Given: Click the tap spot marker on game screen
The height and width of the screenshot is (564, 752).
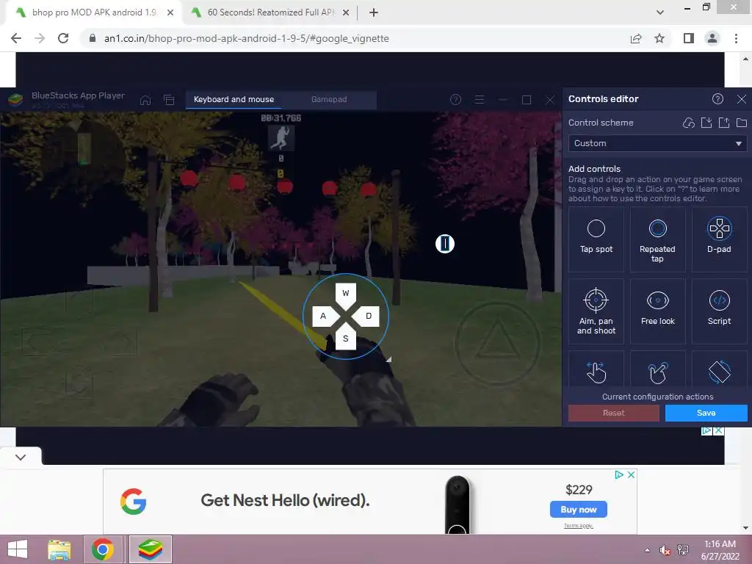Looking at the screenshot, I should [x=444, y=244].
